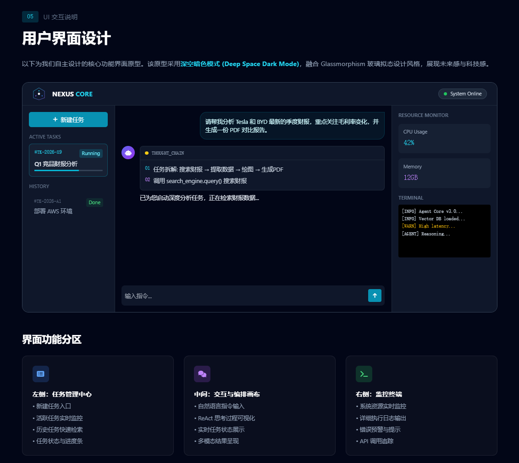Click the send arrow icon in the input bar
The height and width of the screenshot is (463, 519).
[x=375, y=296]
